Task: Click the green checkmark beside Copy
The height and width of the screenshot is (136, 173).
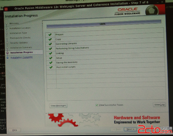Action: [x=50, y=39]
